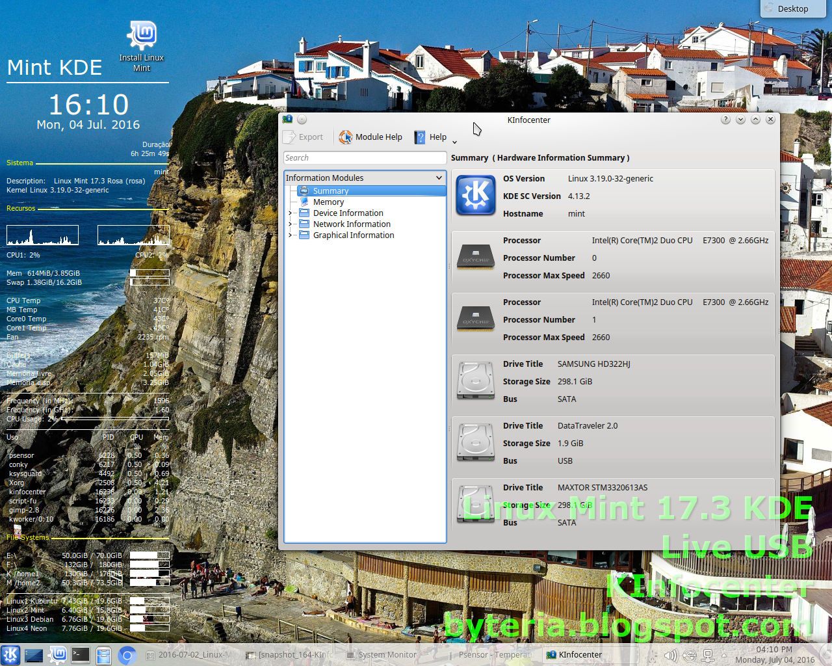Screen dimensions: 832x666
Task: Open the volume control in the tray
Action: [x=669, y=655]
